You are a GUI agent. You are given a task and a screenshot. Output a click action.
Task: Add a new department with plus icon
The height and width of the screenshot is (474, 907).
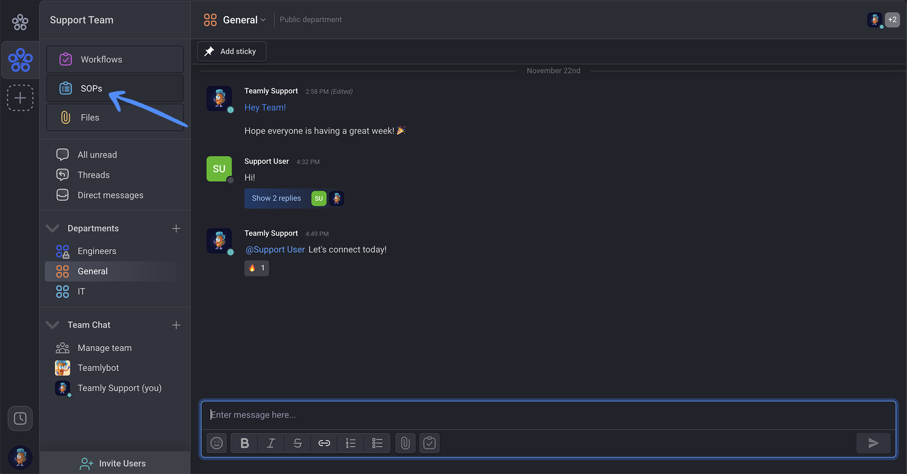(x=176, y=228)
